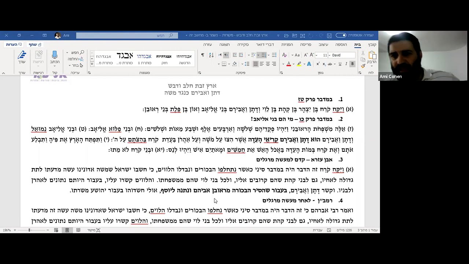
Task: Clear all formatting with the eraser A
Action: tap(285, 55)
